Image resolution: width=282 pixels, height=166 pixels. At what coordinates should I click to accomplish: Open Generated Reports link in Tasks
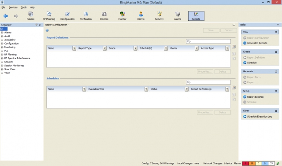coord(257,43)
